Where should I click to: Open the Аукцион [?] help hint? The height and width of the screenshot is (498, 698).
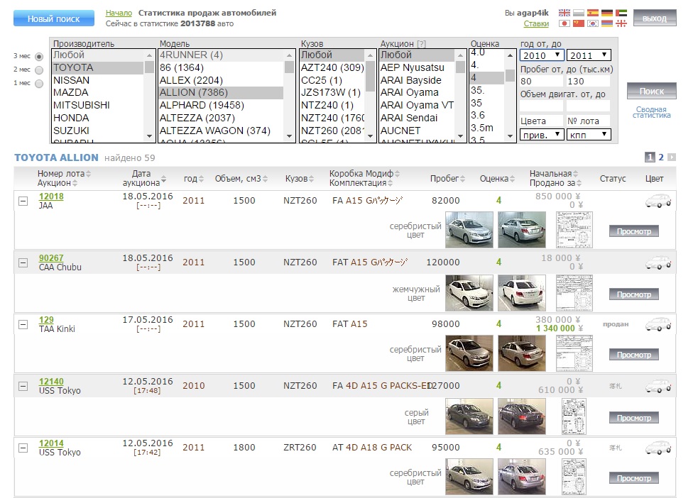(x=421, y=44)
